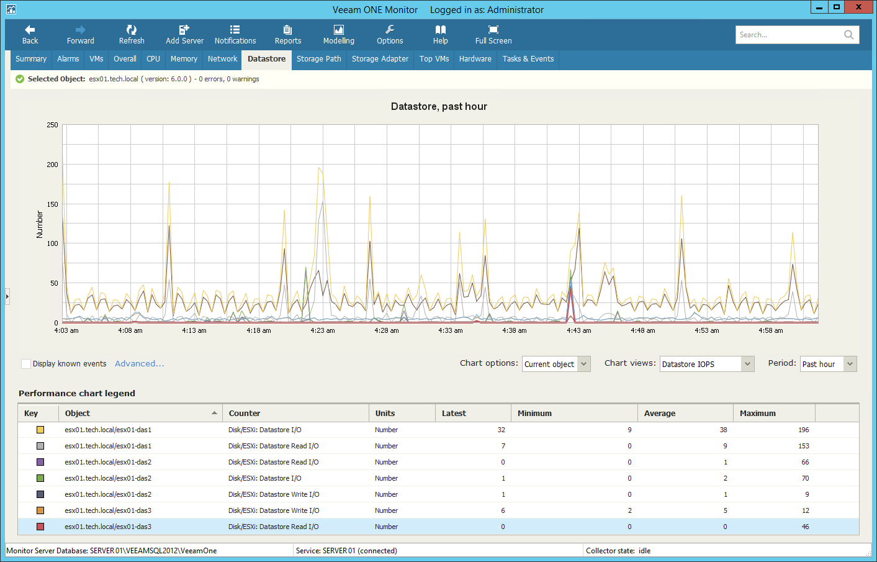Click the Minimum column header
This screenshot has width=877, height=562.
point(575,413)
